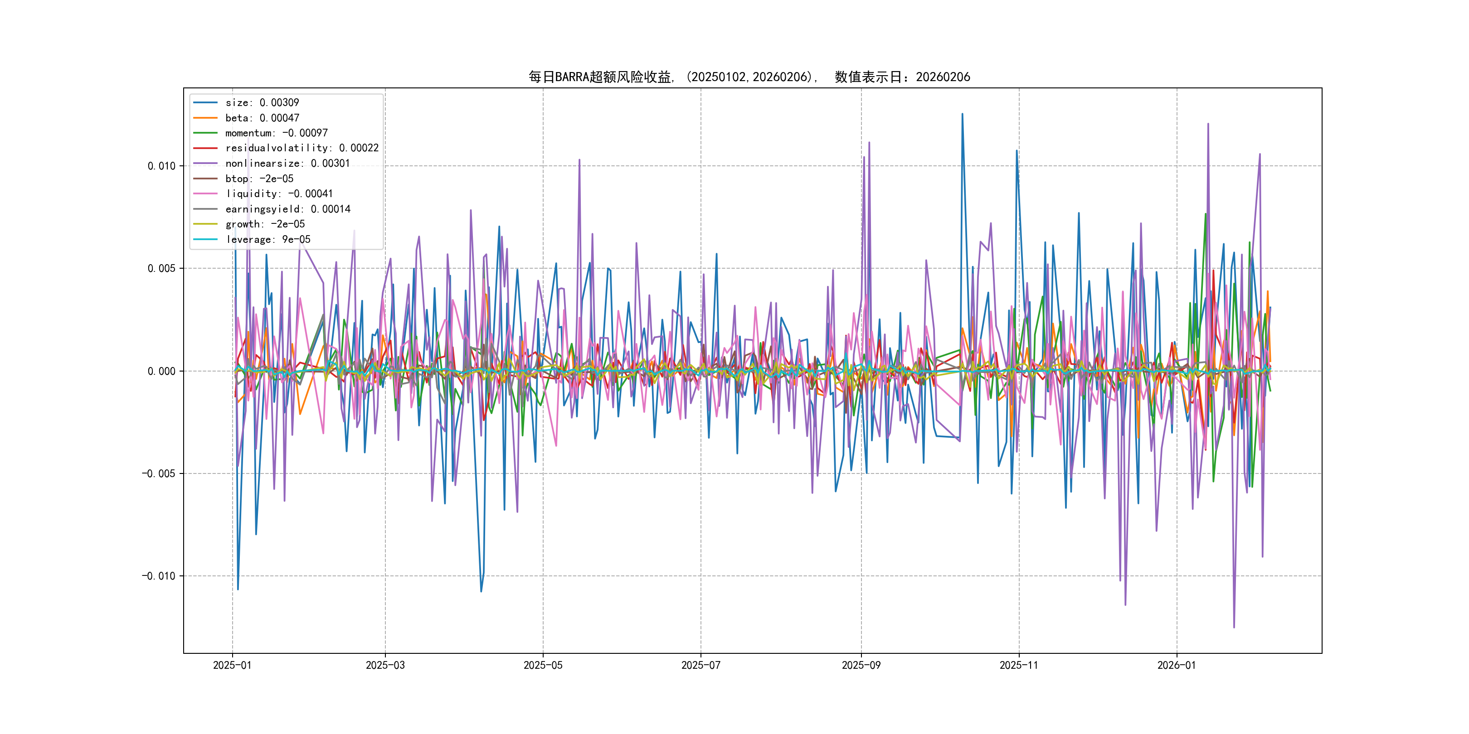The image size is (1469, 734).
Task: Click the 2025-07 x-axis tick label
Action: click(701, 665)
